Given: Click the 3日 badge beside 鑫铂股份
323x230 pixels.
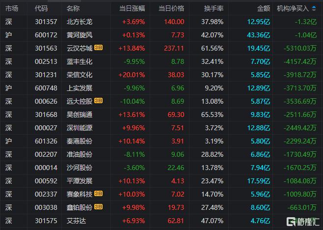Looking at the screenshot, I should (99, 207).
